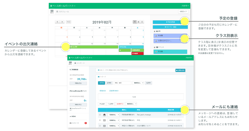Toggle the 会員 category checkbox
The height and width of the screenshot is (131, 249).
[155, 31]
